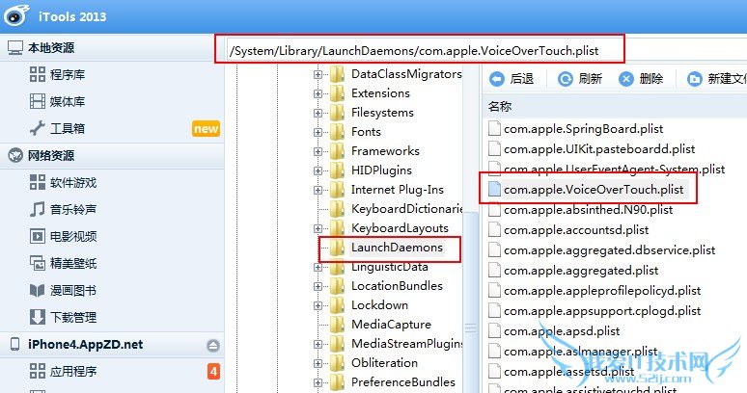Expand the Filesystems folder

tap(318, 113)
